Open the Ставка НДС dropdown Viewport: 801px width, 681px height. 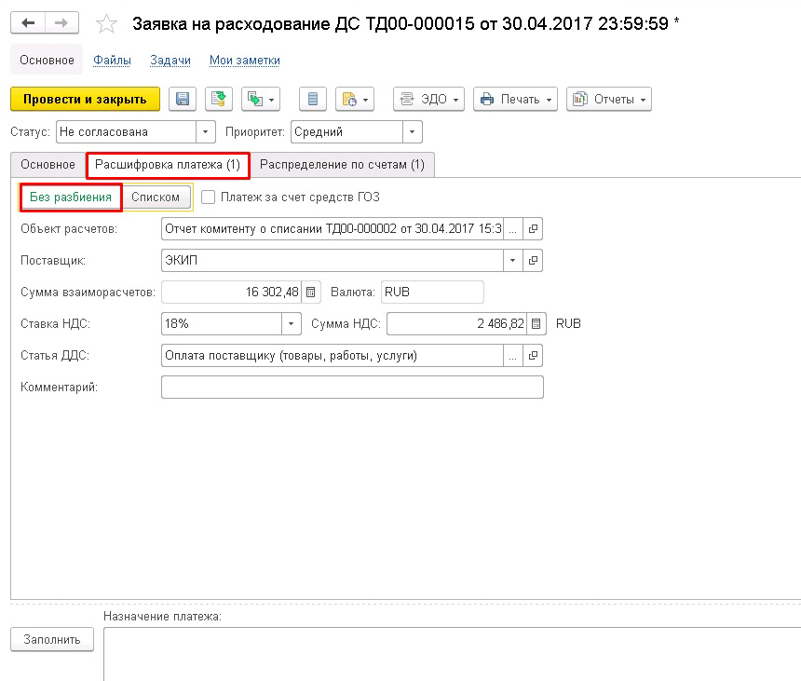click(x=292, y=324)
